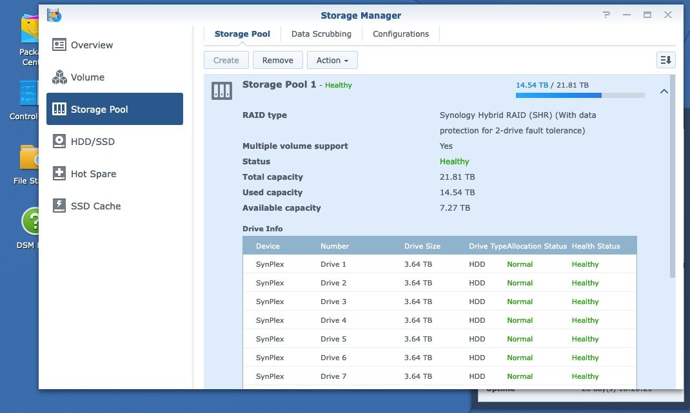Click the Storage Manager icon in the title bar
Image resolution: width=690 pixels, height=413 pixels.
[55, 15]
